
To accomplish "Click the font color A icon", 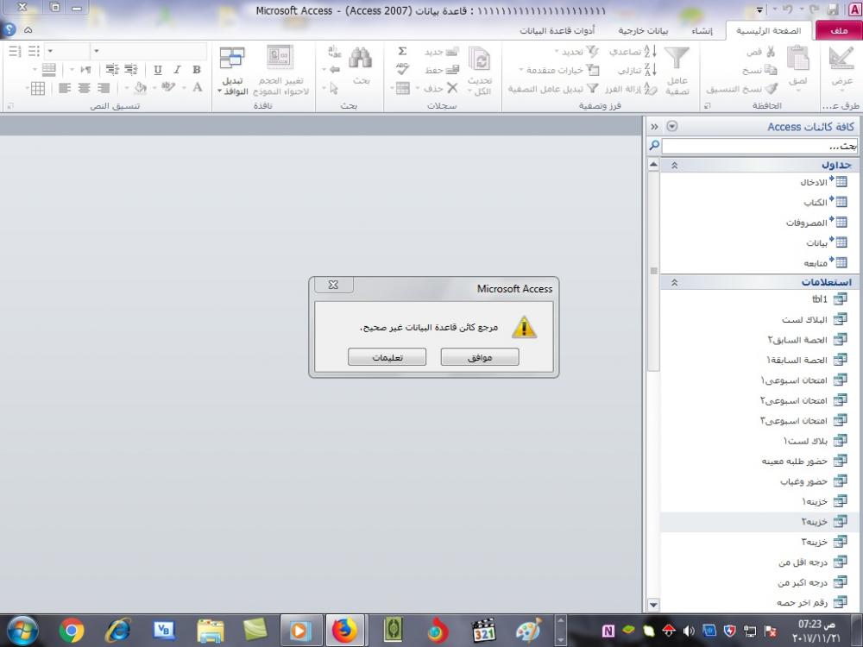I will pos(198,87).
